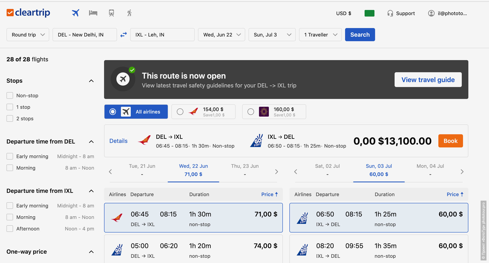Collapse the Stops filter section
This screenshot has width=489, height=263.
click(x=91, y=81)
